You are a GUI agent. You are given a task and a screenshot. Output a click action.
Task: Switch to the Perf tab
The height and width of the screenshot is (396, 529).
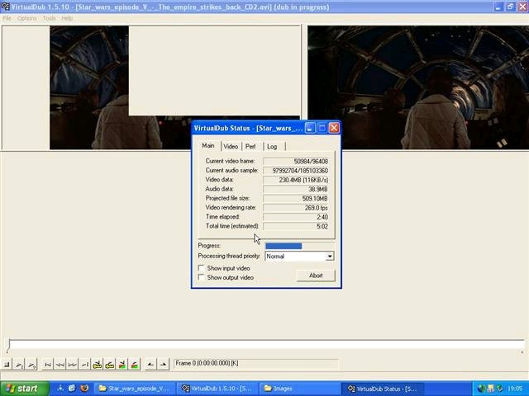click(250, 147)
